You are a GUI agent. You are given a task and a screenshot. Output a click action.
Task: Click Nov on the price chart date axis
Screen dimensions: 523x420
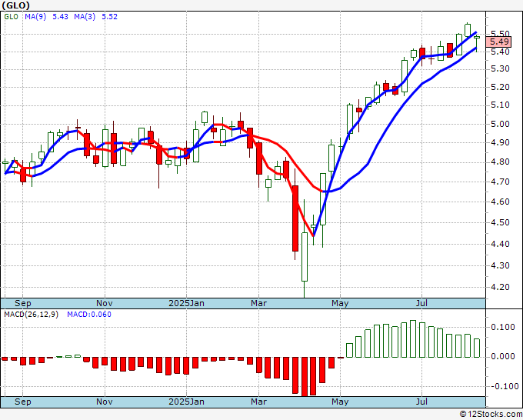click(x=105, y=303)
